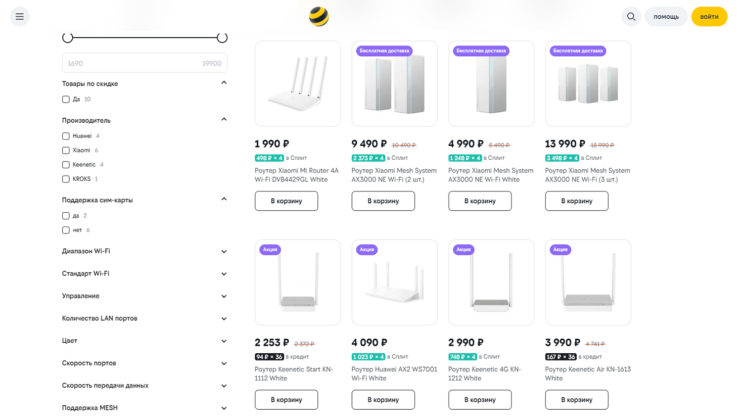Screen dimensions: 742x419
Task: Click the 498 ₽ × 4 Split badge
Action: point(270,158)
